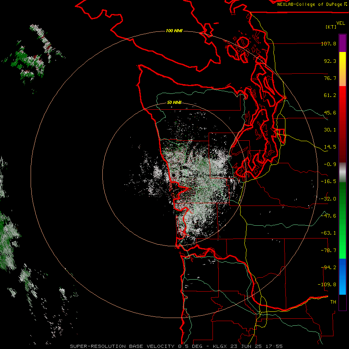
Task: Click the 92.3 velocity scale value
Action: (x=330, y=61)
